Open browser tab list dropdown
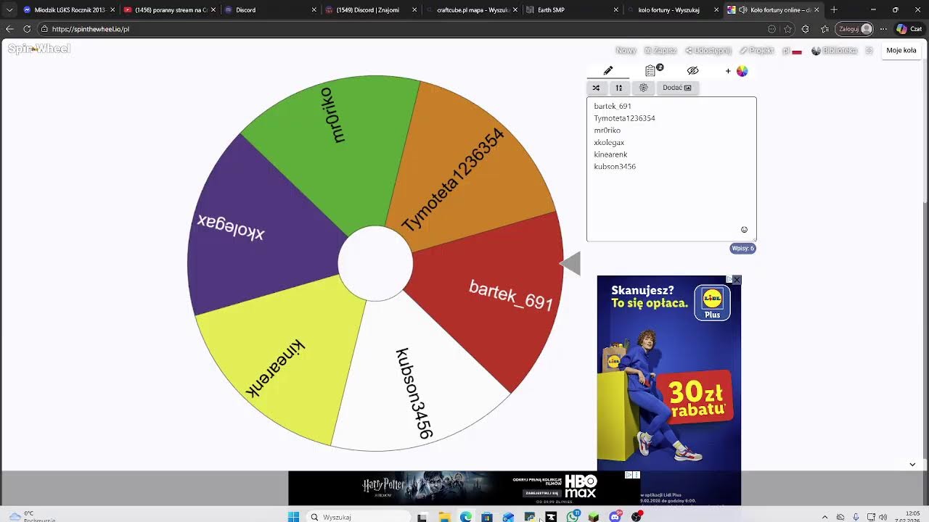Screen dimensions: 929x522 [9, 10]
